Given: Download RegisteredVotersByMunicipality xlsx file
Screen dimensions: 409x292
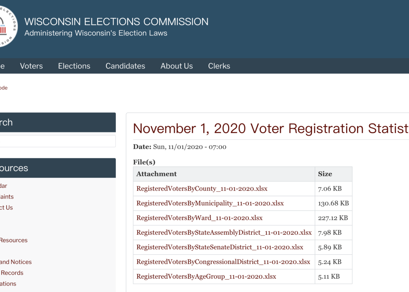Looking at the screenshot, I should [x=210, y=203].
